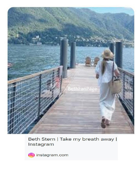Click the Instagram logo icon

tap(31, 155)
